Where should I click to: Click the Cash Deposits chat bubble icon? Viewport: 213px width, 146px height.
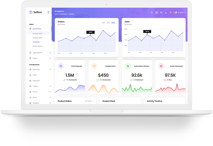point(61,66)
